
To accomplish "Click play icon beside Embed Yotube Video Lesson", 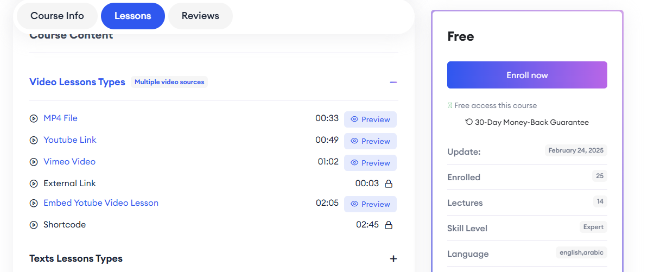I will [x=34, y=203].
